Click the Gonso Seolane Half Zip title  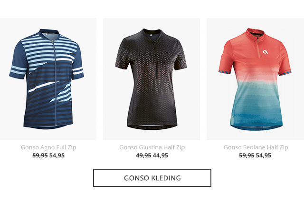click(x=256, y=147)
